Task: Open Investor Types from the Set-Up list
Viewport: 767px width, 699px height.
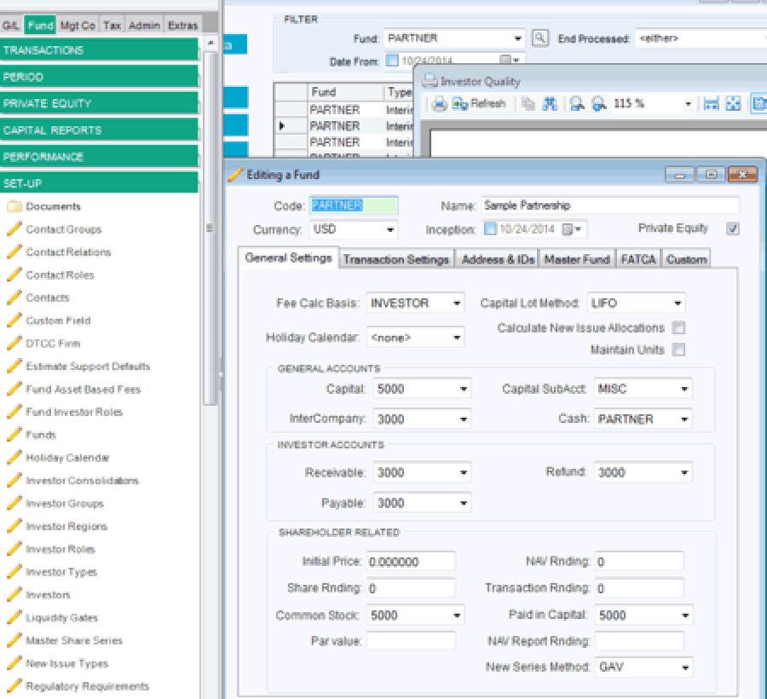Action: 61,572
